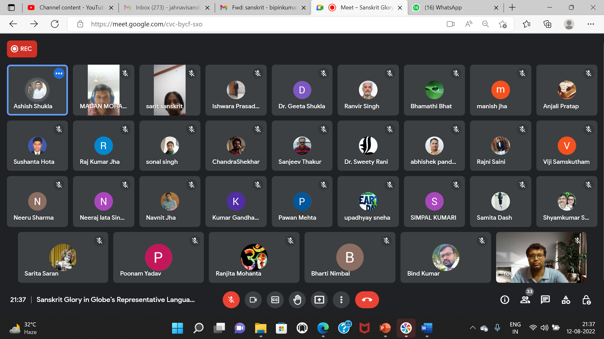This screenshot has height=339, width=604.
Task: Open Ashish Shukla tile options menu
Action: pyautogui.click(x=59, y=73)
